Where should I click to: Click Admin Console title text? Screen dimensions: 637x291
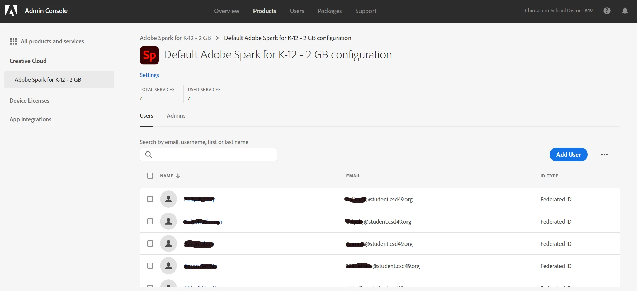pos(46,11)
